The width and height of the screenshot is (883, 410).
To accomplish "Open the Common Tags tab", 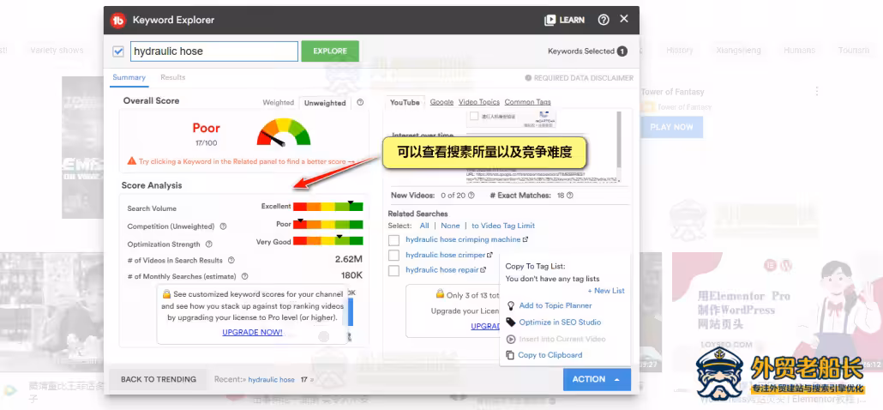I will click(528, 102).
